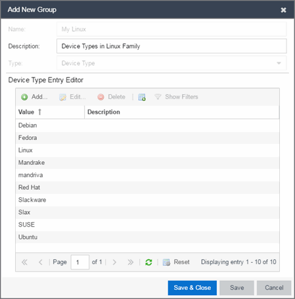Click the green Add entry icon
Viewport: 295px width, 299px height.
click(x=24, y=97)
